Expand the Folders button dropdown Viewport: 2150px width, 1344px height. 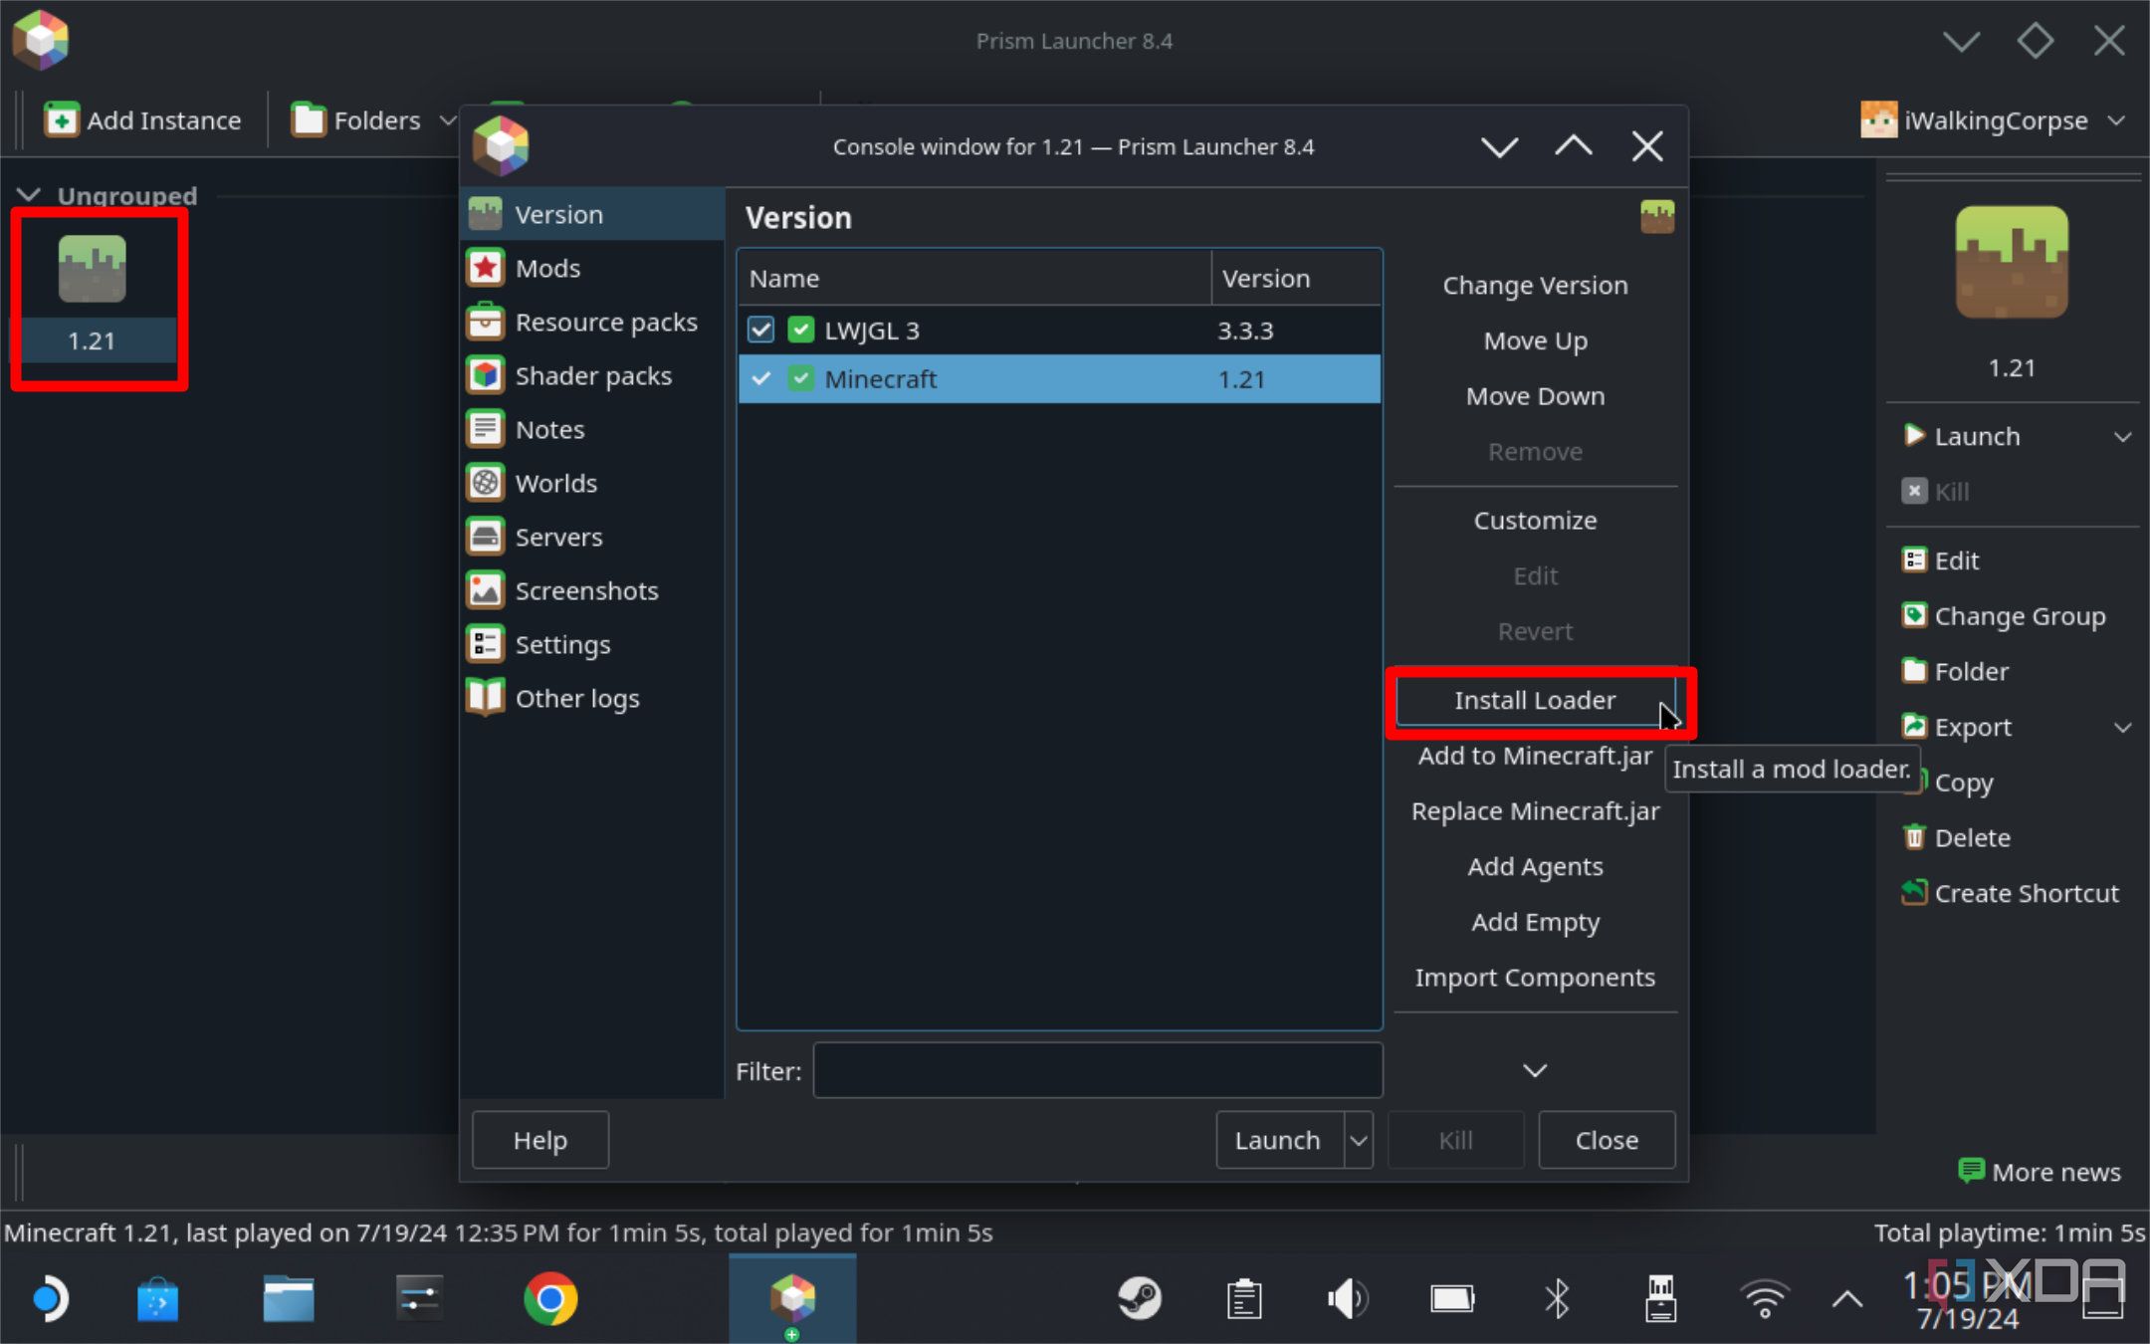point(446,119)
